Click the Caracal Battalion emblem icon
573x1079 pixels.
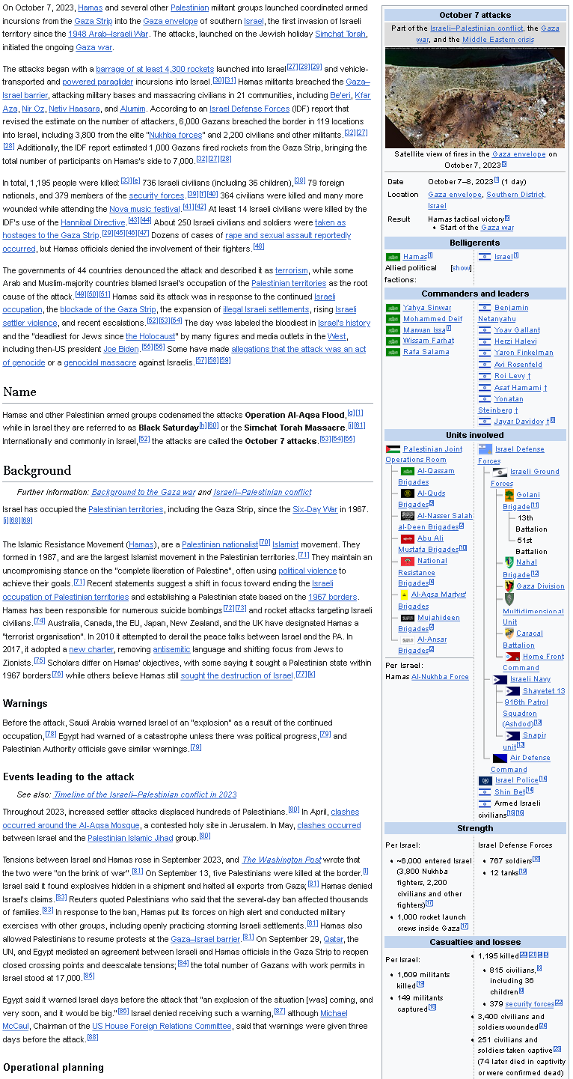[509, 633]
